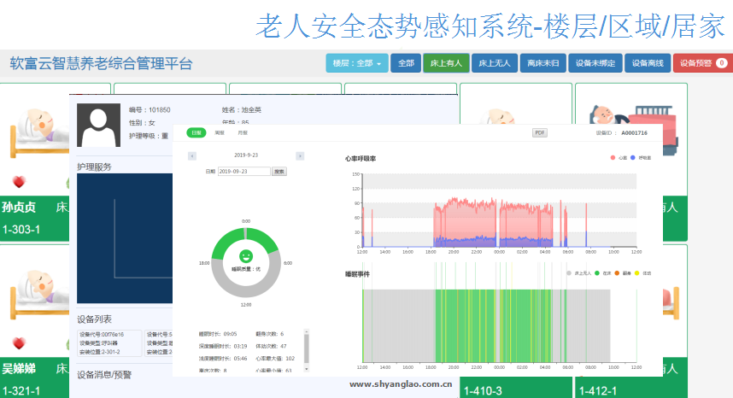Toggle 呼吸率 breathing rate legend dot
Viewport: 733px width, 398px height.
point(632,158)
